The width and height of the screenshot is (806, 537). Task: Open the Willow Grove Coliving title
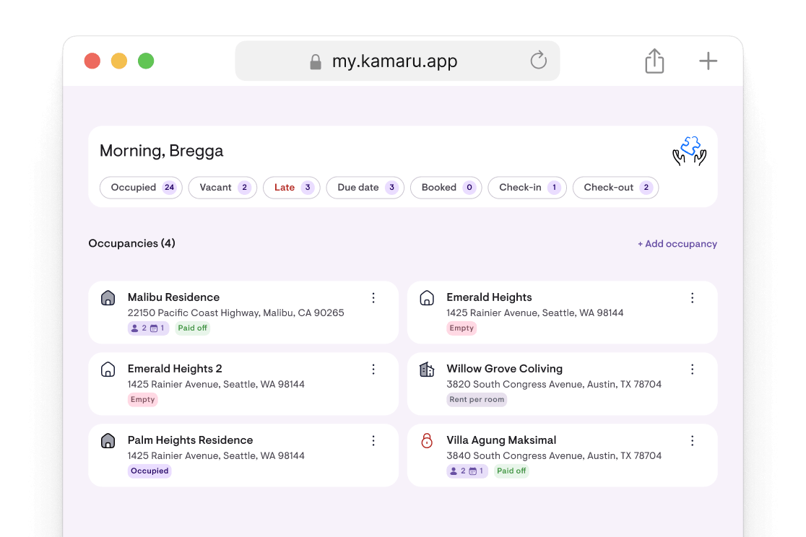pyautogui.click(x=504, y=368)
